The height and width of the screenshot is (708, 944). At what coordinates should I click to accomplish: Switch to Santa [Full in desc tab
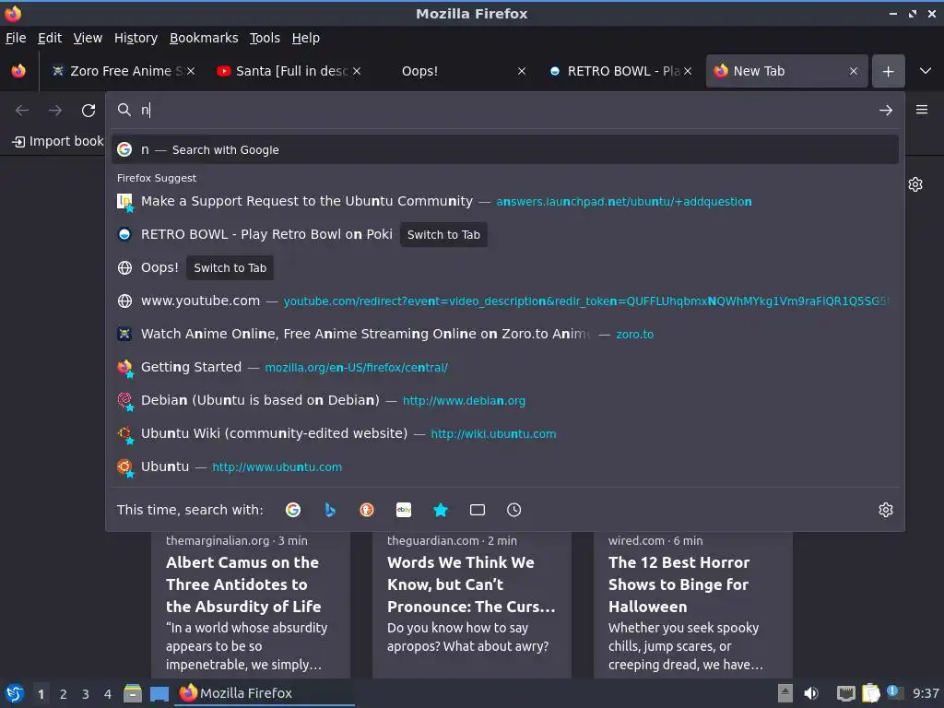pyautogui.click(x=289, y=71)
